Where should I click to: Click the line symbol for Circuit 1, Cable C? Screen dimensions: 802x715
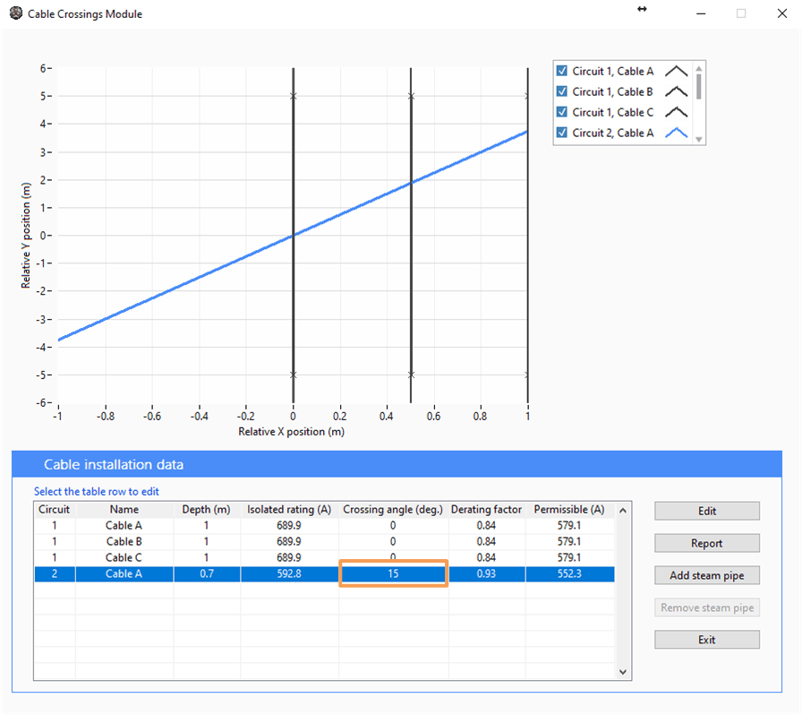point(676,112)
